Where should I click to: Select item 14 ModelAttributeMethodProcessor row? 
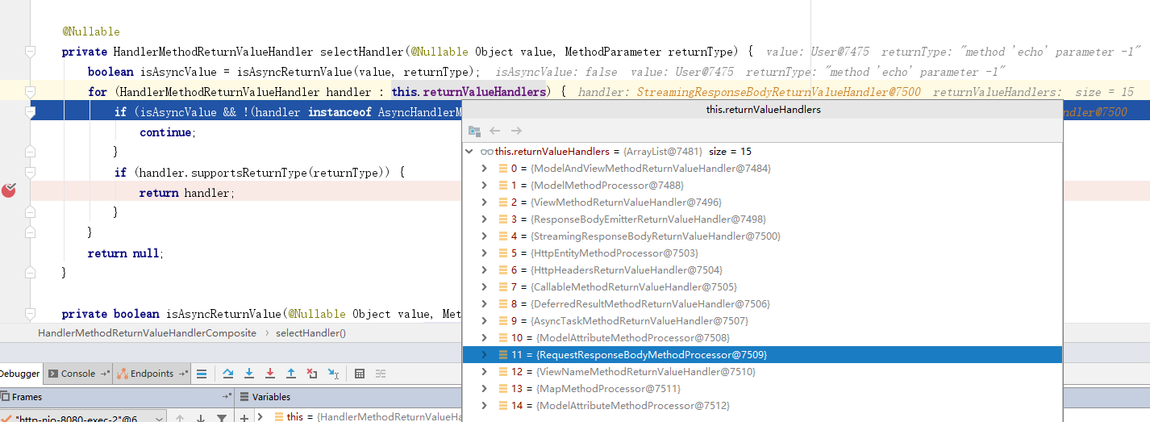[x=629, y=406]
